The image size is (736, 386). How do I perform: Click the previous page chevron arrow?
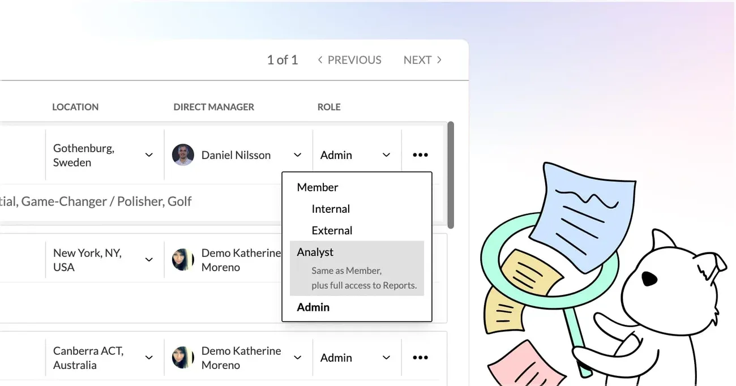(320, 59)
